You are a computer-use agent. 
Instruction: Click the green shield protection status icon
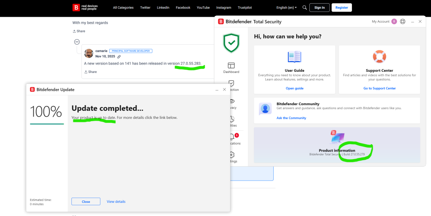[x=231, y=43]
